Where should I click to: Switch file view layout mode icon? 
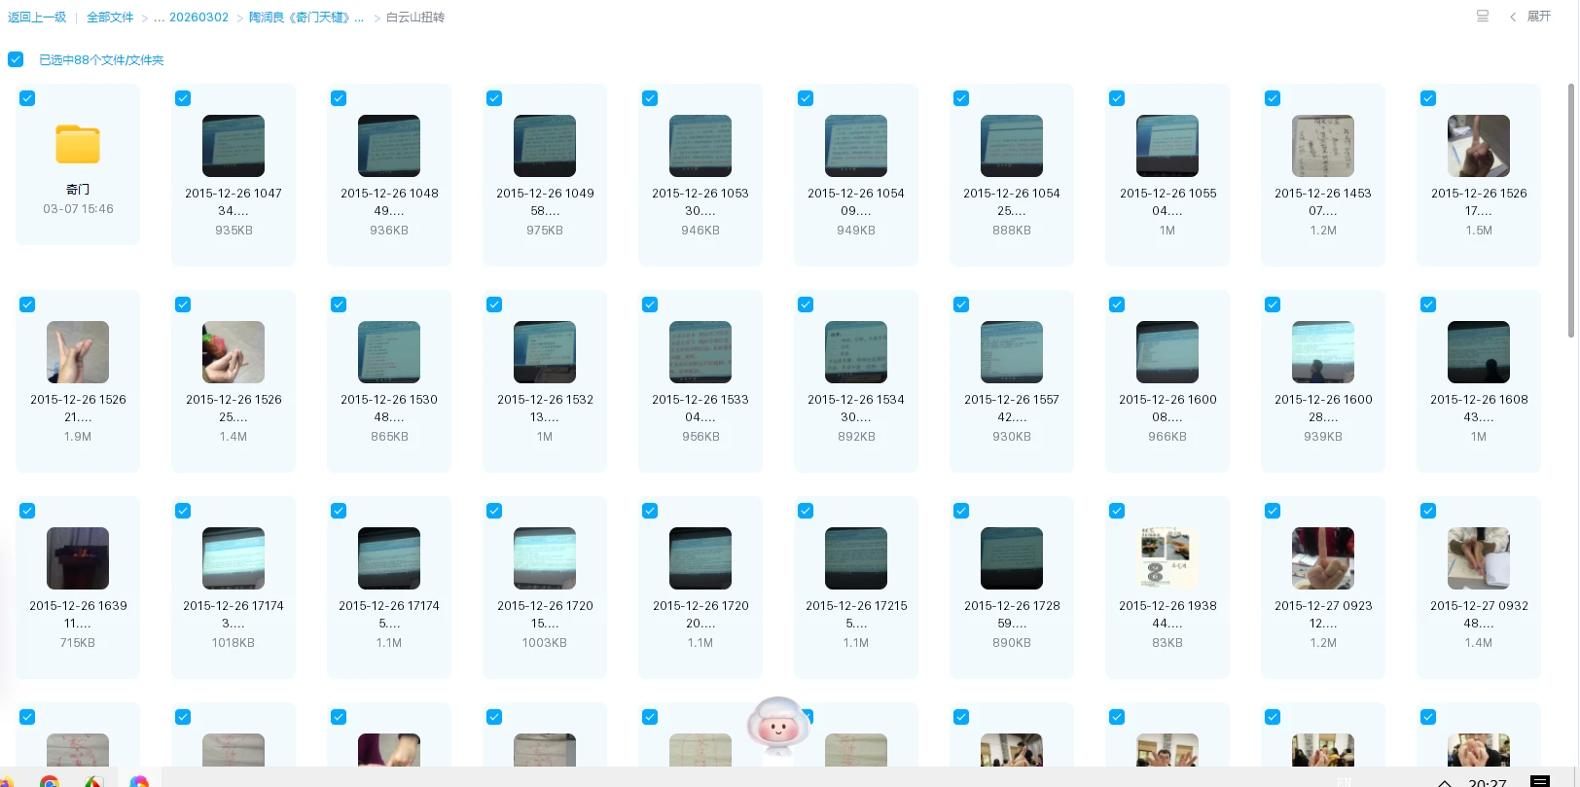1482,17
